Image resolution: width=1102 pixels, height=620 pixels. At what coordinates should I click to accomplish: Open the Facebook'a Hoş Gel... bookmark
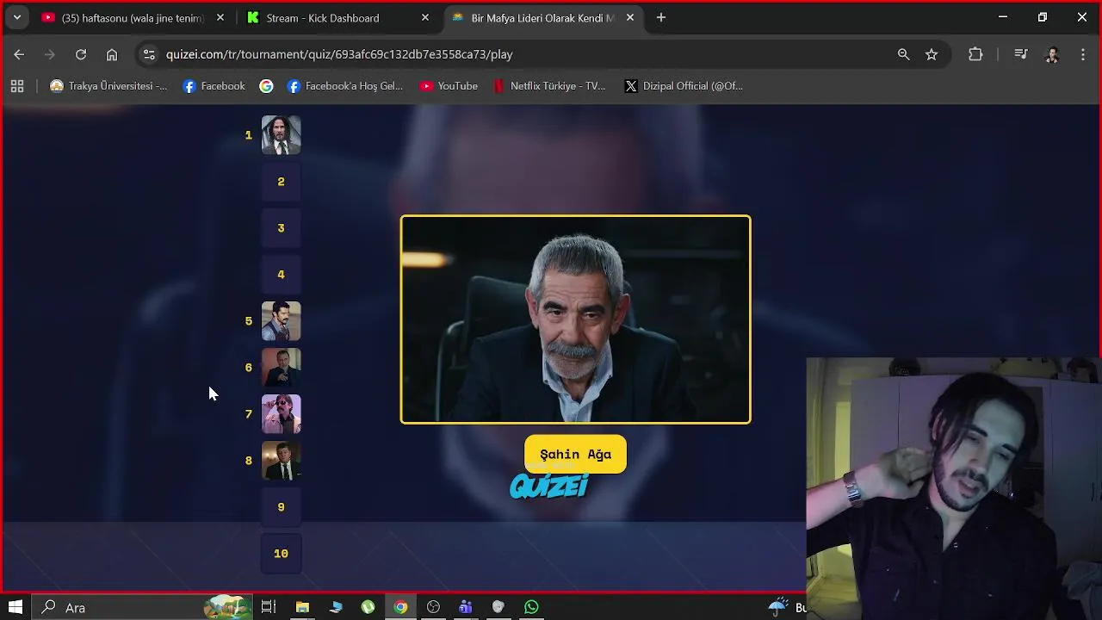pos(344,86)
